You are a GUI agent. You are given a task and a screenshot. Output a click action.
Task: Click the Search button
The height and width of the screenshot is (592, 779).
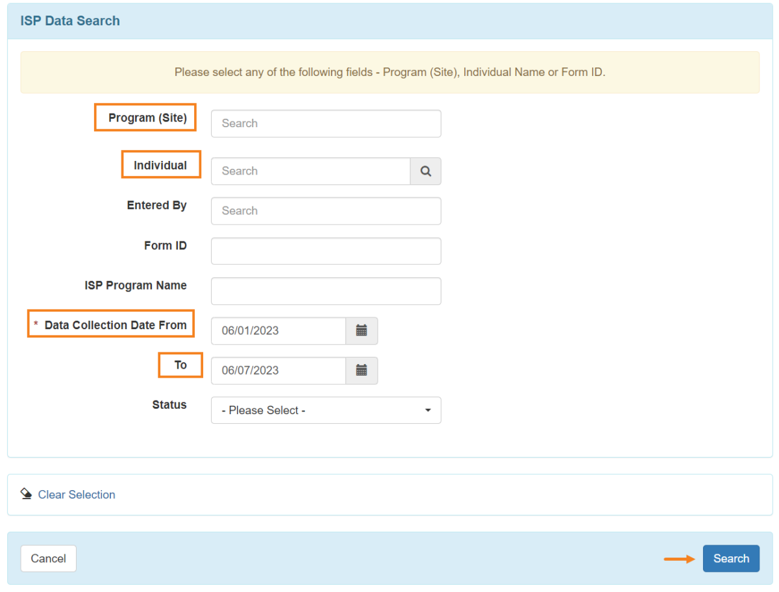[731, 558]
